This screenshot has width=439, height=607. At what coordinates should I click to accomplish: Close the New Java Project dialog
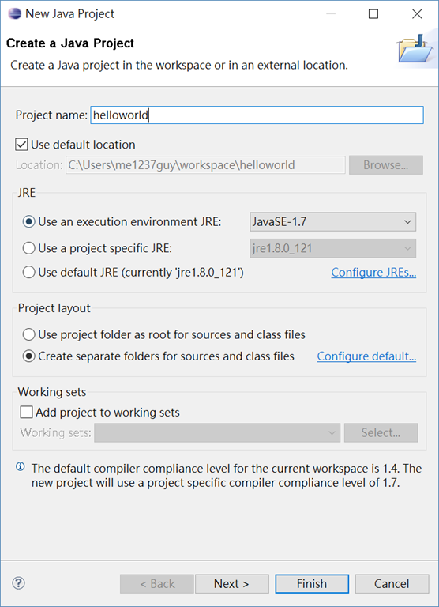point(417,14)
